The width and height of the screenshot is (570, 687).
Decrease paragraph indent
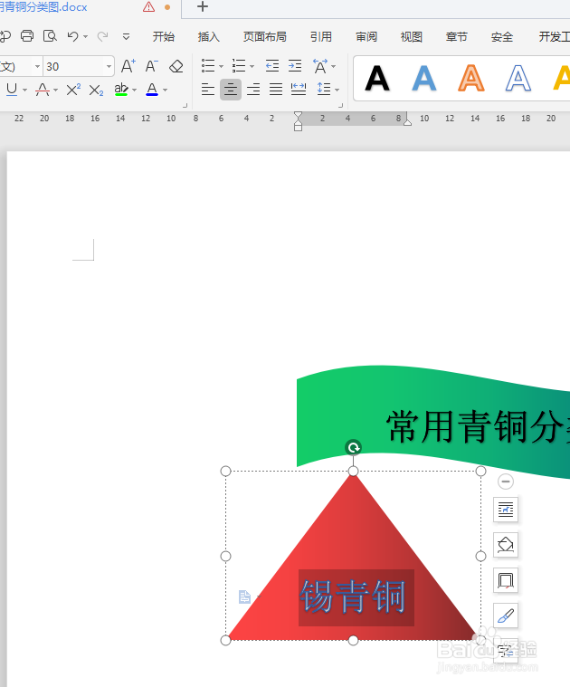pos(272,66)
